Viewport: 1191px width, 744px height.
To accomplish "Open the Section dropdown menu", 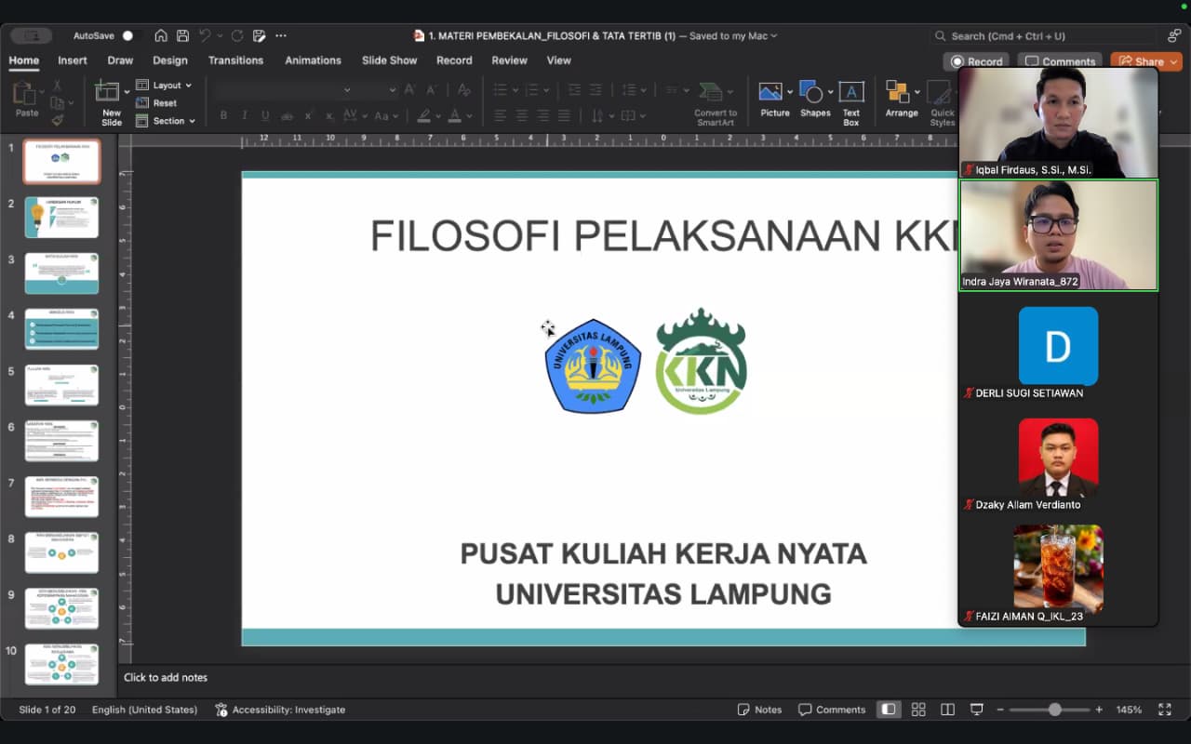I will (167, 121).
